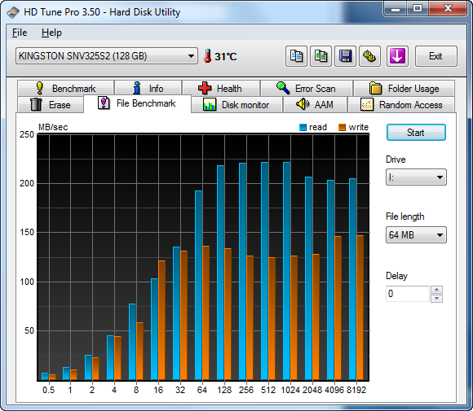Image resolution: width=473 pixels, height=411 pixels.
Task: Click the save screenshot floppy disk icon
Action: (346, 56)
